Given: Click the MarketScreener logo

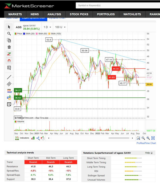Looking at the screenshot, I should coord(29,6).
